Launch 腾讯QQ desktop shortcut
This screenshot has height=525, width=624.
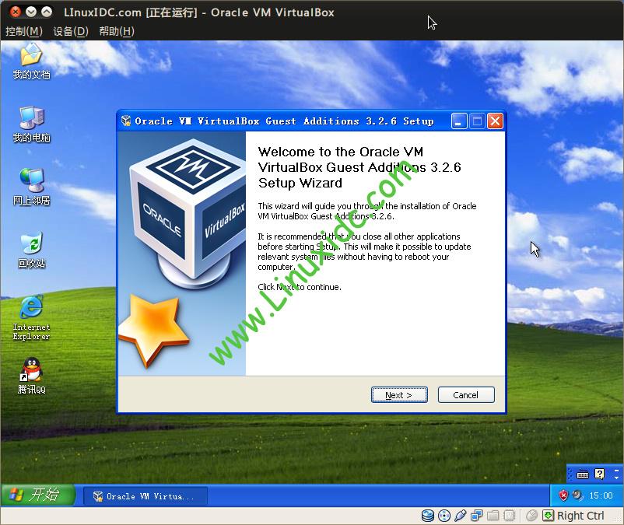click(x=31, y=376)
